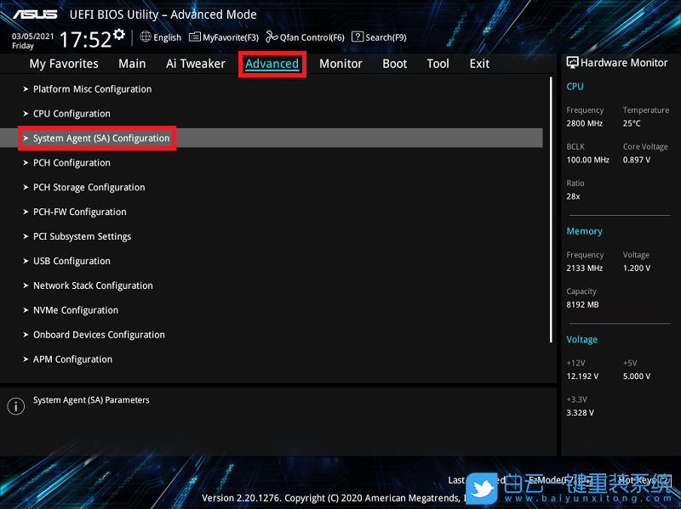Click the ASUS logo

click(x=35, y=14)
